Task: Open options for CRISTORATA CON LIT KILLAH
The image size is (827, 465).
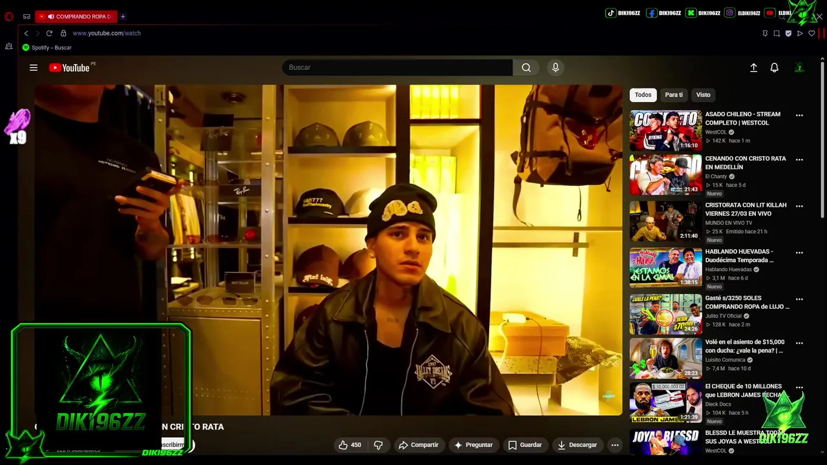Action: (x=799, y=206)
